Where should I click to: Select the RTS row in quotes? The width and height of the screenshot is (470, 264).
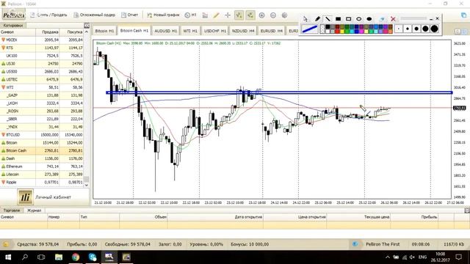pyautogui.click(x=42, y=48)
